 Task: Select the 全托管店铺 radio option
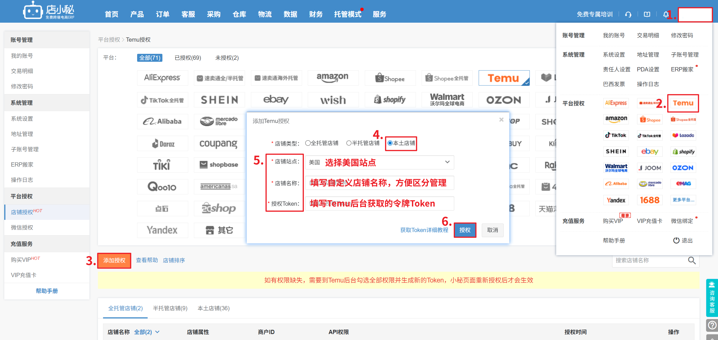tap(308, 143)
